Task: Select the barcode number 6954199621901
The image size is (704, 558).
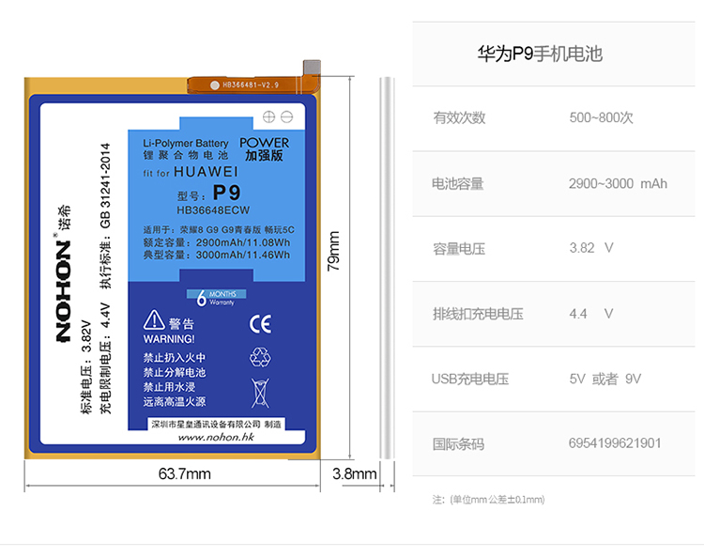Action: (x=615, y=442)
